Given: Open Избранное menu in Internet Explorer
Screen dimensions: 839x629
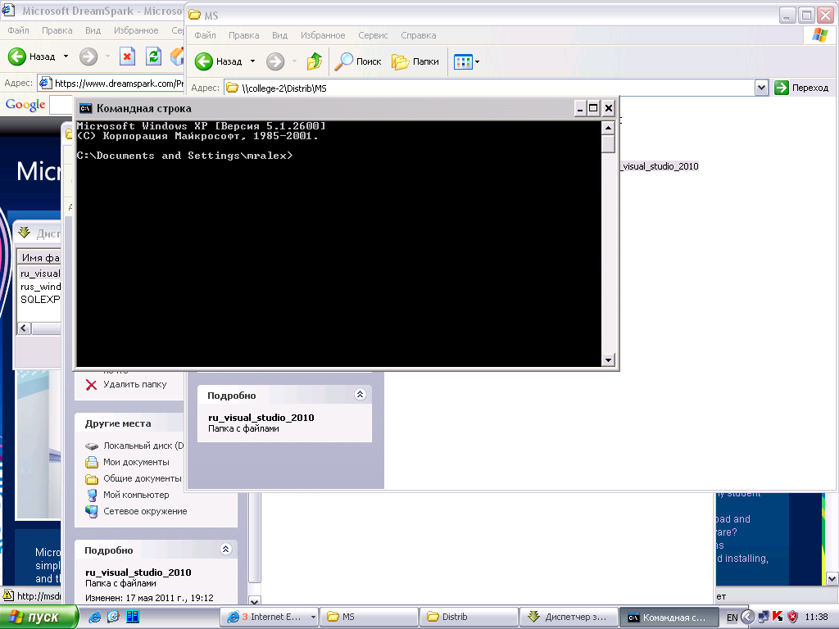Looking at the screenshot, I should [136, 30].
